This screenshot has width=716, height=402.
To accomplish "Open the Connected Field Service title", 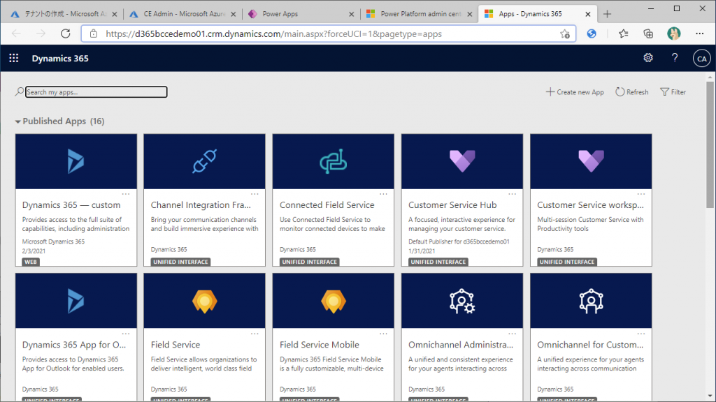I will pyautogui.click(x=327, y=205).
